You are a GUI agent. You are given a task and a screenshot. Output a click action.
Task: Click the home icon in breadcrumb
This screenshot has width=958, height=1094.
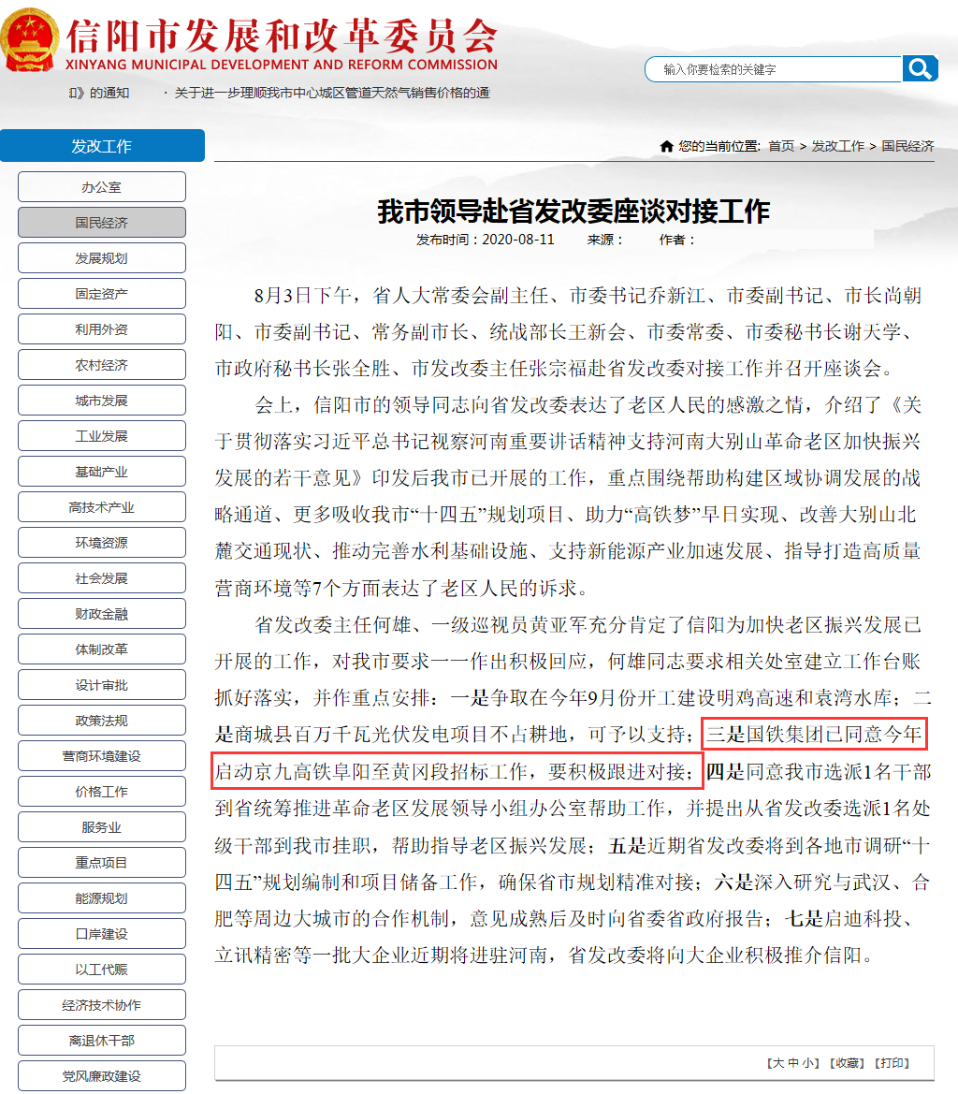666,146
